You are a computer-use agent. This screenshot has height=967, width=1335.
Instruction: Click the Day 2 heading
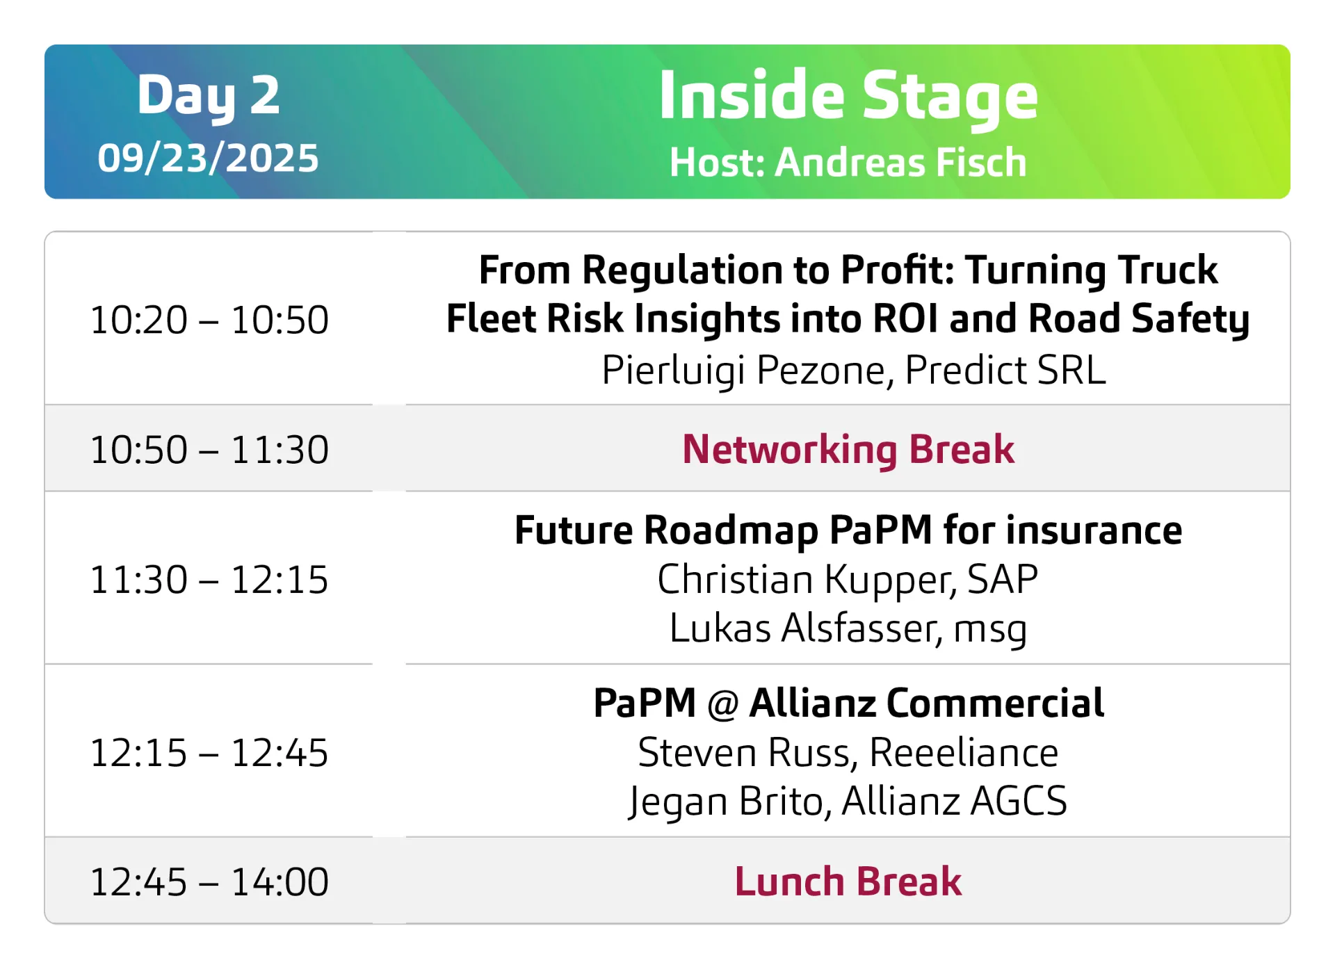(x=208, y=95)
